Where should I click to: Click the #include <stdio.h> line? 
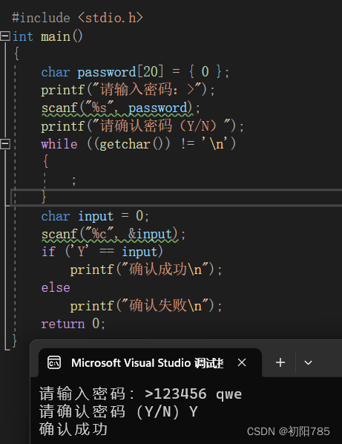(x=77, y=18)
